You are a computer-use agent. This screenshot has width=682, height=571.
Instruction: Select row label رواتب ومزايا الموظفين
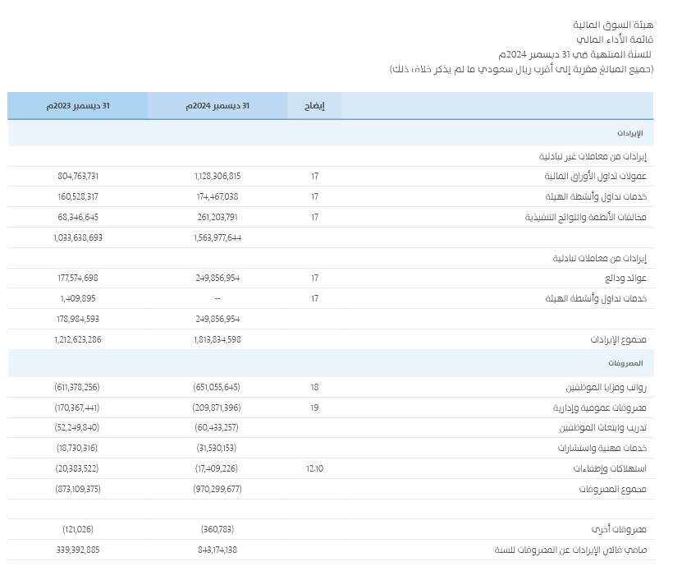(606, 388)
